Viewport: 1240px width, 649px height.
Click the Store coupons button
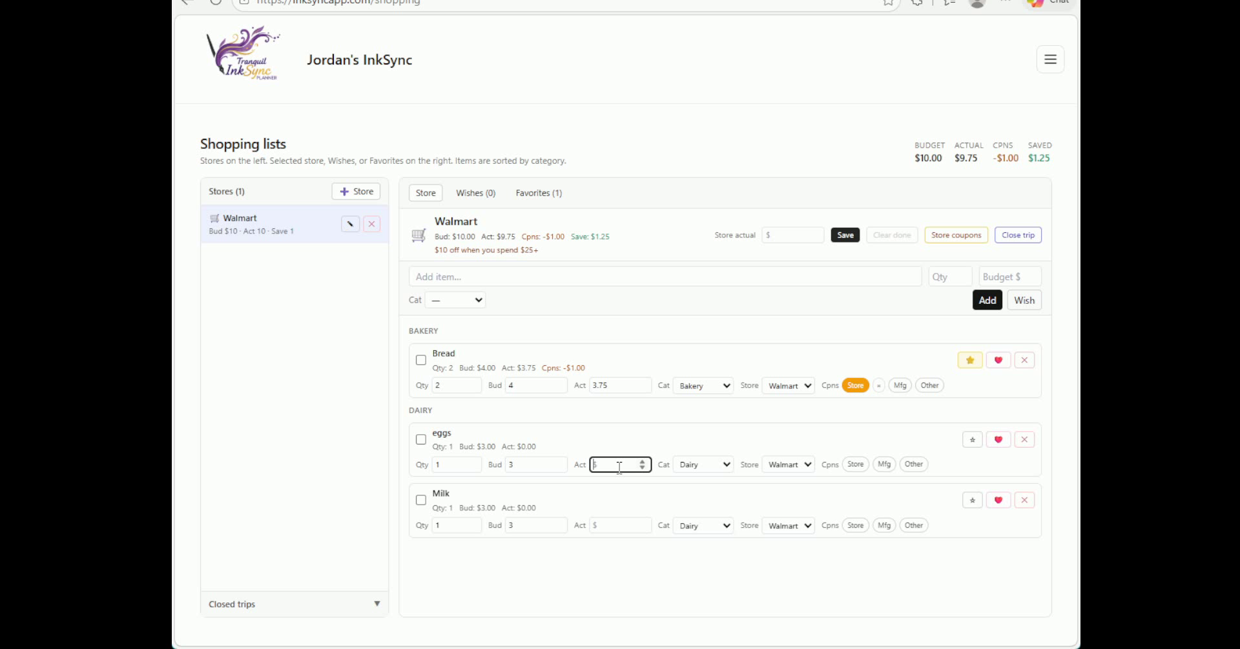pyautogui.click(x=955, y=235)
